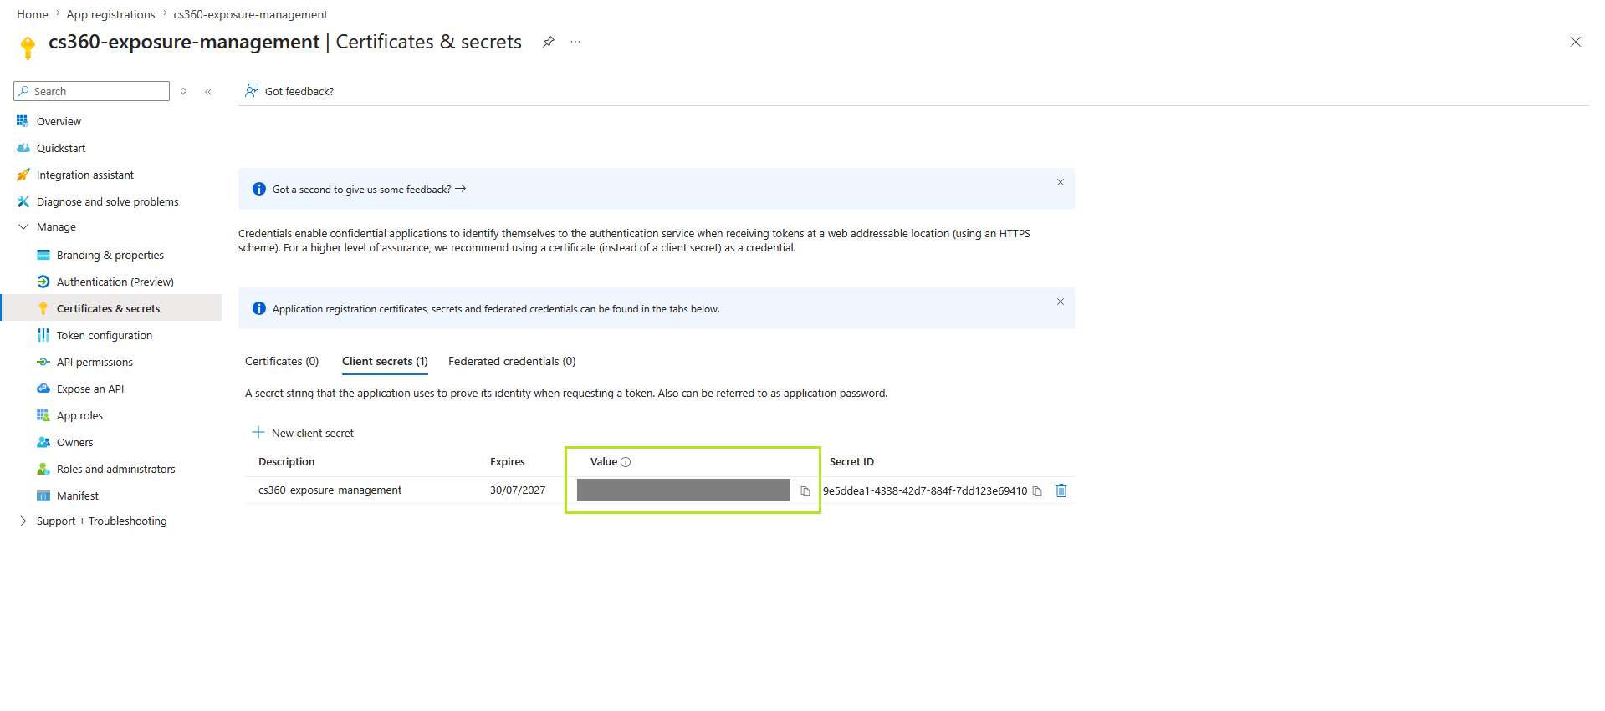Click the Got feedback icon
The image size is (1605, 711).
tap(251, 90)
